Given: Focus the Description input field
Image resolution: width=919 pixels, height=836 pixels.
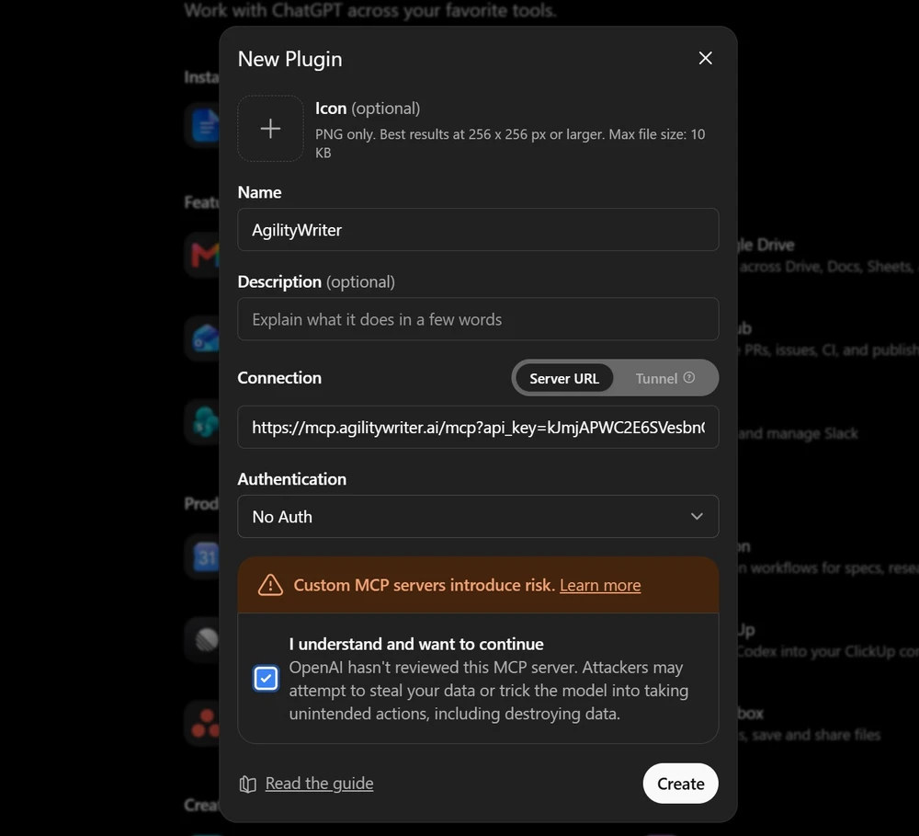Looking at the screenshot, I should (x=478, y=319).
